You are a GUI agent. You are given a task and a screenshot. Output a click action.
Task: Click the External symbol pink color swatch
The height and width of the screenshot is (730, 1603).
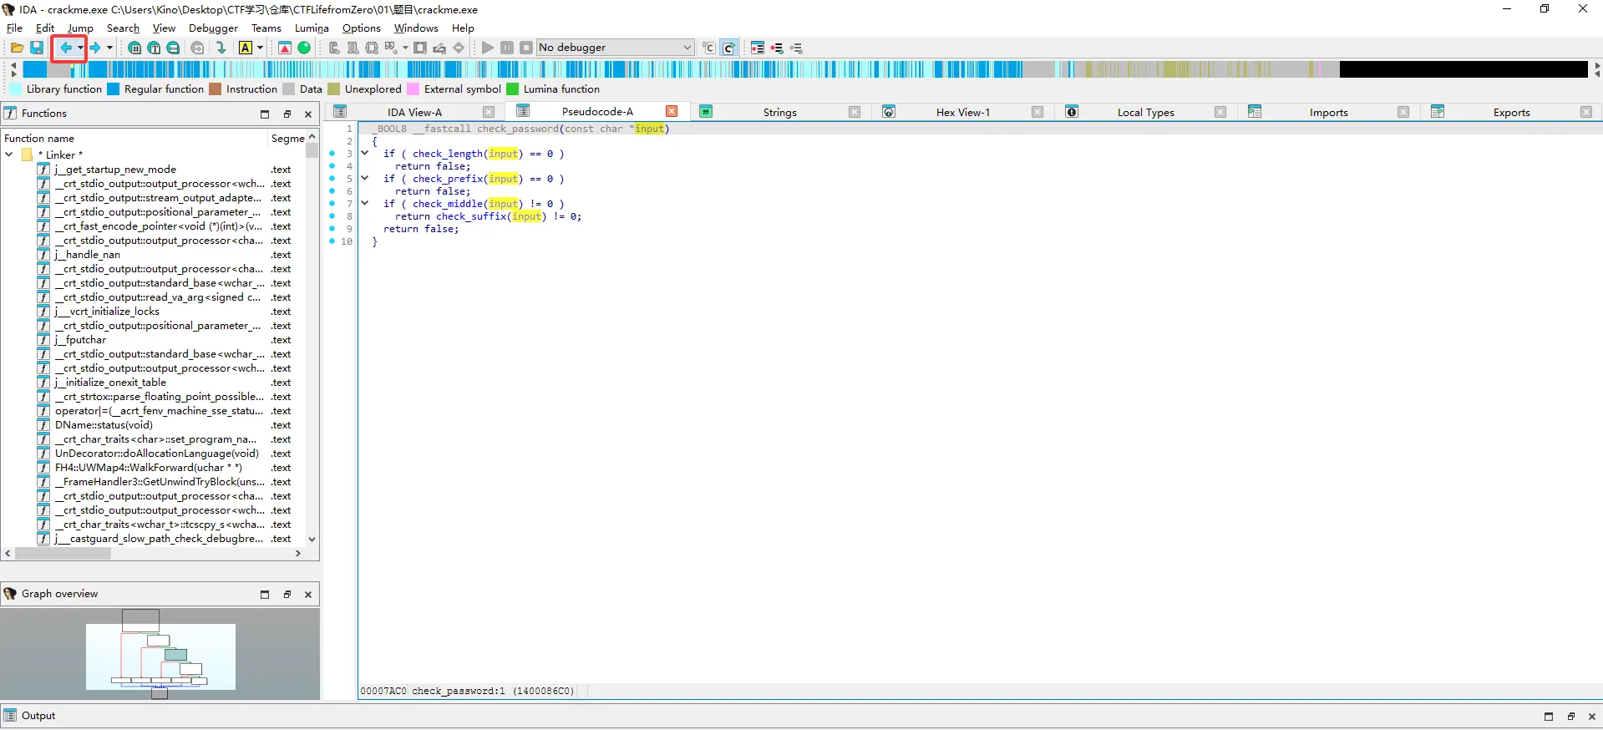413,89
